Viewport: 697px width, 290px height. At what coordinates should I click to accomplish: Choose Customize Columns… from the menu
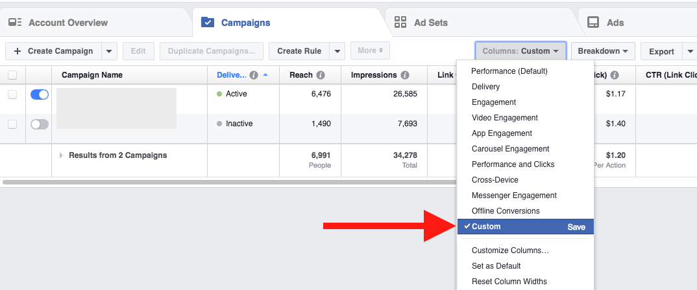coord(510,251)
